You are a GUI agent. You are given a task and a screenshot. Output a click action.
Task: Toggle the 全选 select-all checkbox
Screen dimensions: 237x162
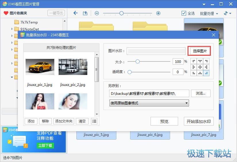(x=184, y=13)
